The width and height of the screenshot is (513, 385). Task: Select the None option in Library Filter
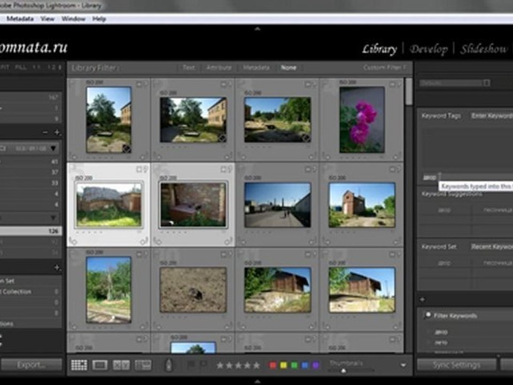[289, 68]
